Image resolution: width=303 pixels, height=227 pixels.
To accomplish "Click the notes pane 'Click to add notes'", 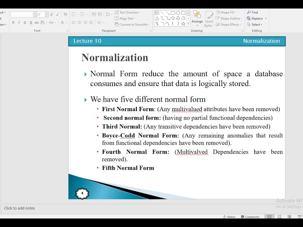I will 19,208.
